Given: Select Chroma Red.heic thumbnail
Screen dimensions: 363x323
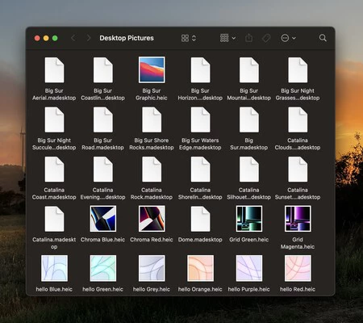Looking at the screenshot, I should point(152,219).
